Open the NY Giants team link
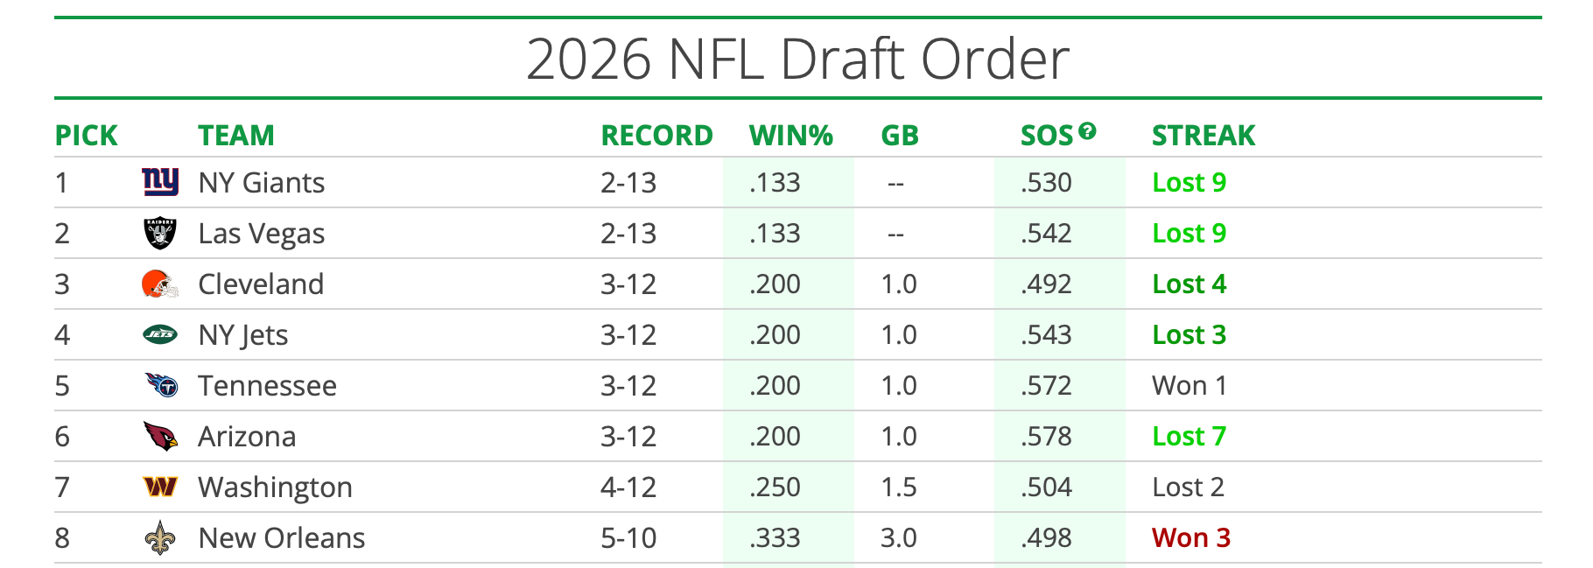The height and width of the screenshot is (568, 1593). [261, 183]
